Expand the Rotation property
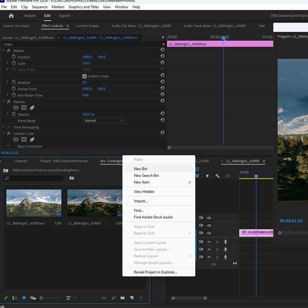This screenshot has width=308, height=308. pyautogui.click(x=8, y=82)
